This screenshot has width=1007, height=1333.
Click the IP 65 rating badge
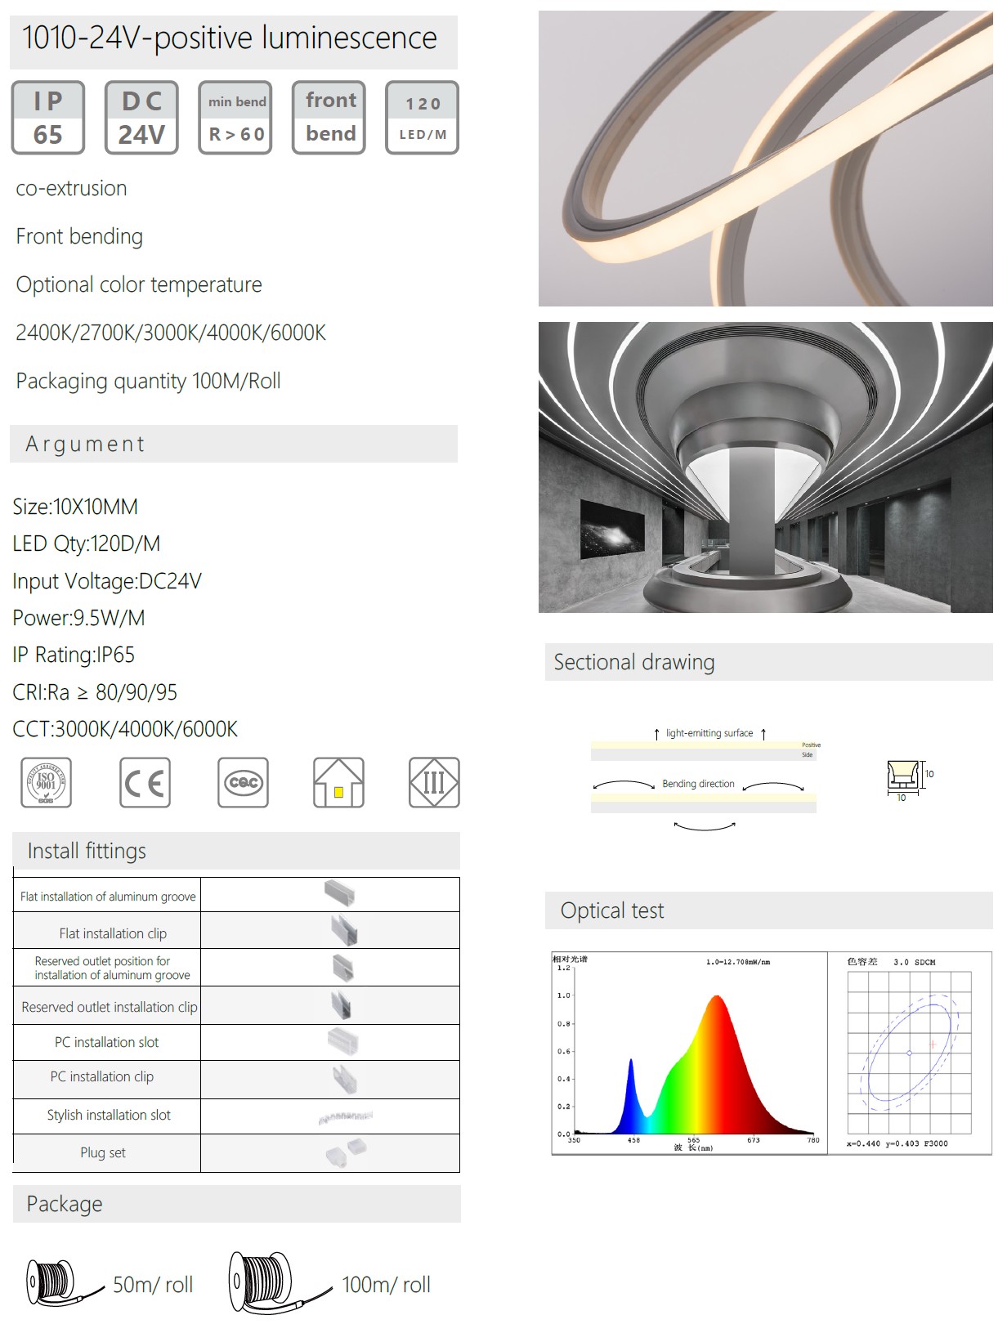coord(48,118)
